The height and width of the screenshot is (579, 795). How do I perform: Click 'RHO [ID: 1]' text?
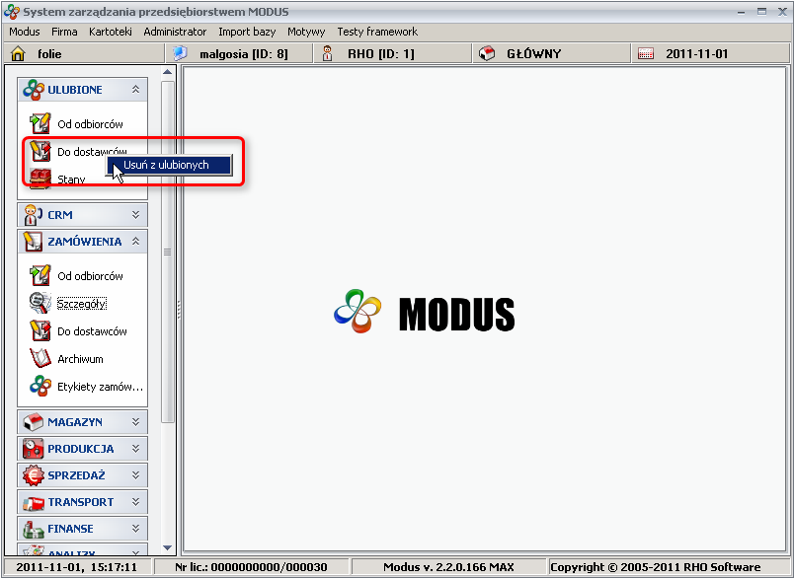coord(381,53)
